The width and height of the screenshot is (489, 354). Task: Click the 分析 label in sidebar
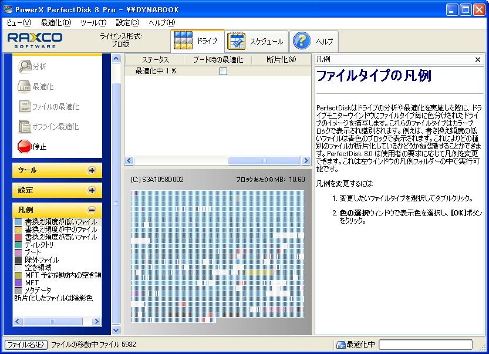(x=39, y=67)
